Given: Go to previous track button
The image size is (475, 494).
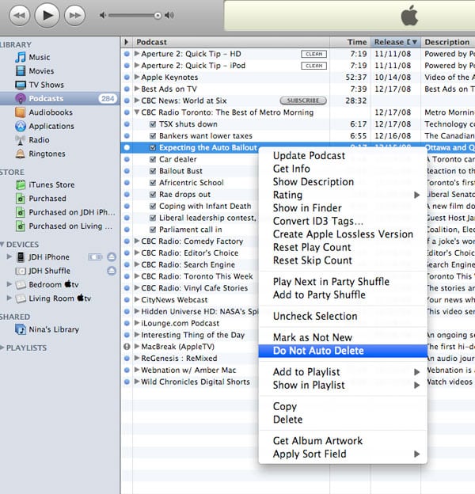Looking at the screenshot, I should point(19,14).
